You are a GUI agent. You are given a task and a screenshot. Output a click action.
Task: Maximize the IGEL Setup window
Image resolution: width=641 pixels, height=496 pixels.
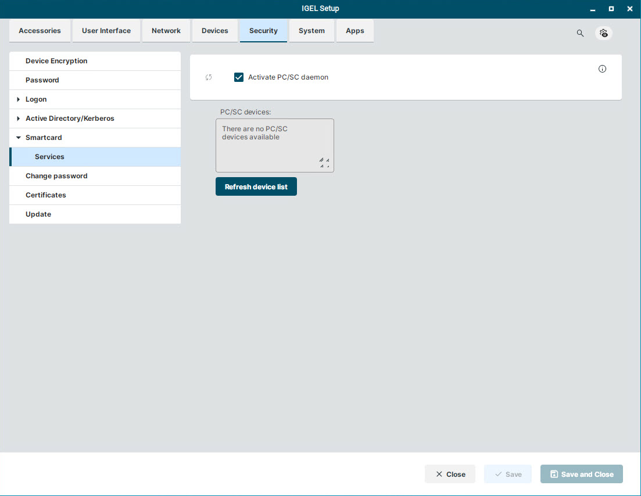611,9
